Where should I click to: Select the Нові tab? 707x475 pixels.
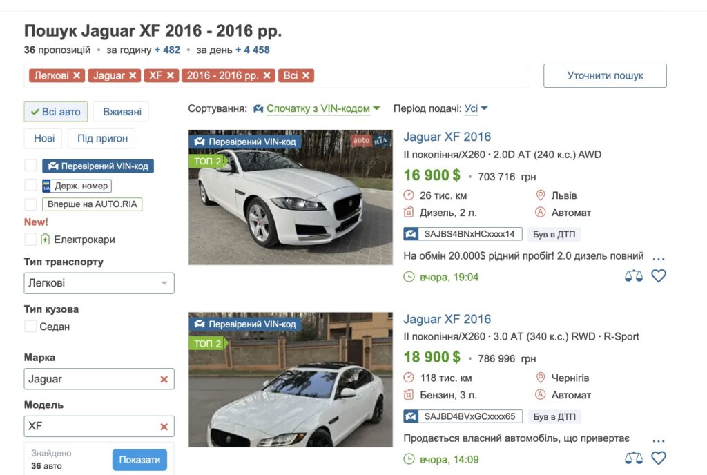point(43,138)
